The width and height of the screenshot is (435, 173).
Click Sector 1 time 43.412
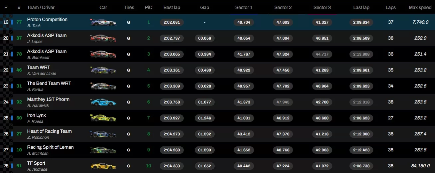coord(244,134)
